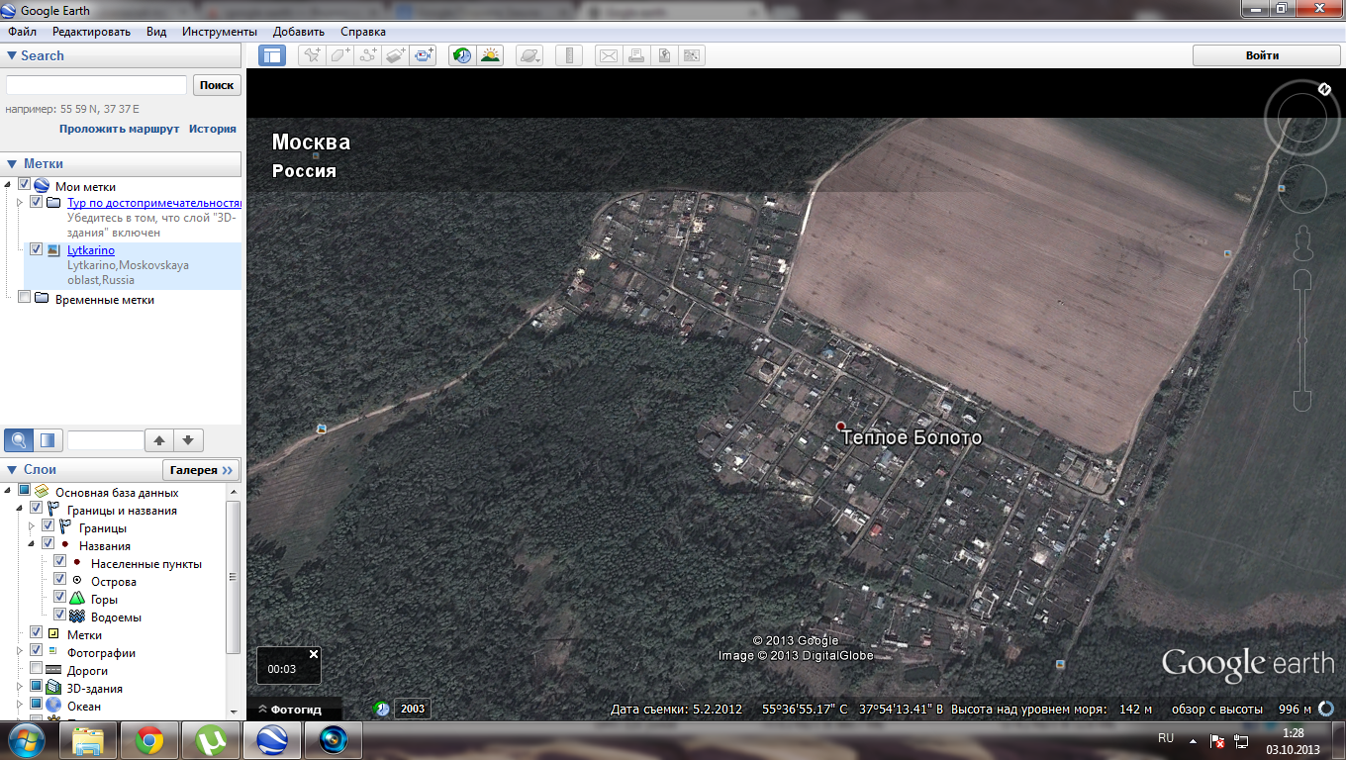
Task: Collapse the Основная база данных node
Action: click(x=8, y=491)
